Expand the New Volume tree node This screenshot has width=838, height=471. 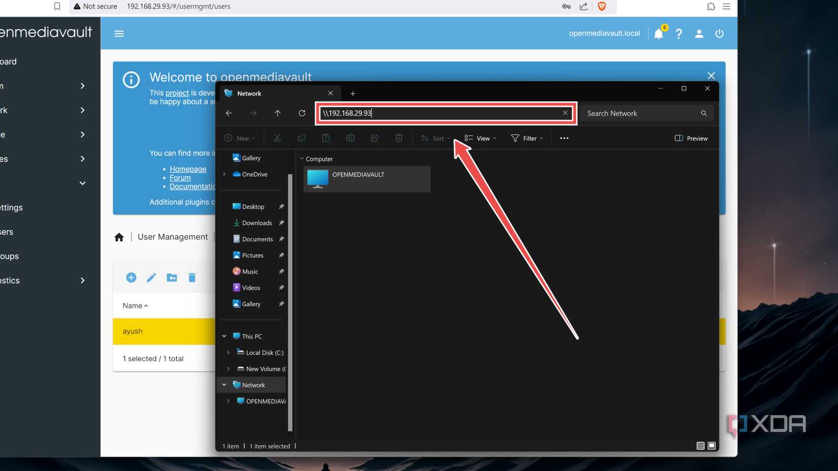[x=228, y=368]
